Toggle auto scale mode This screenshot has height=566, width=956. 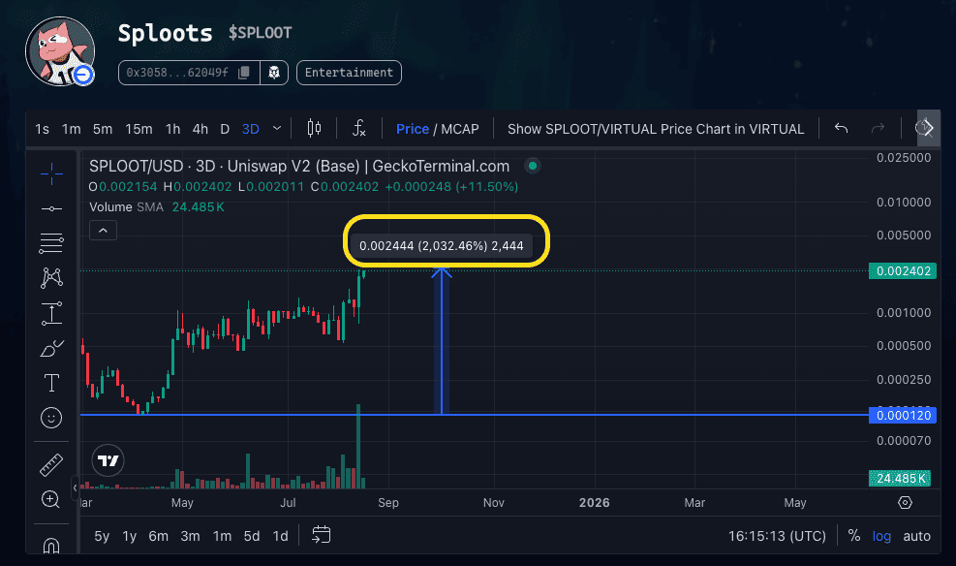[x=916, y=536]
